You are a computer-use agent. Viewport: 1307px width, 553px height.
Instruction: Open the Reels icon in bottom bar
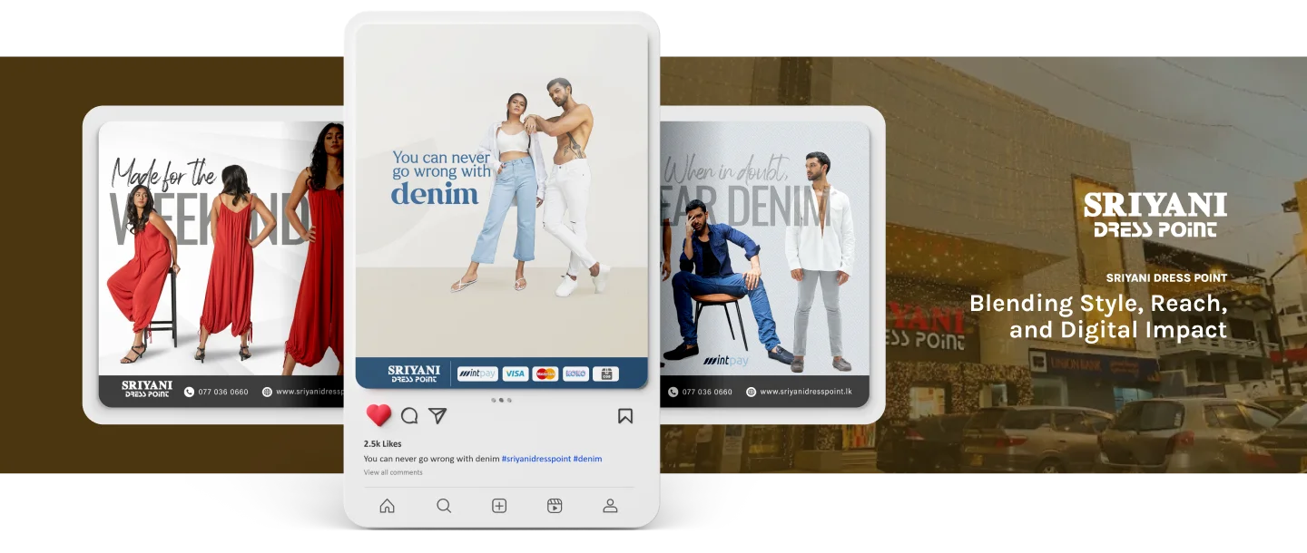(555, 506)
